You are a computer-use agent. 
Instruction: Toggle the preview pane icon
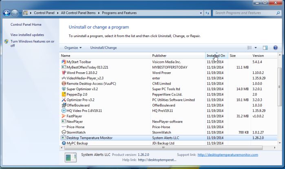point(265,48)
